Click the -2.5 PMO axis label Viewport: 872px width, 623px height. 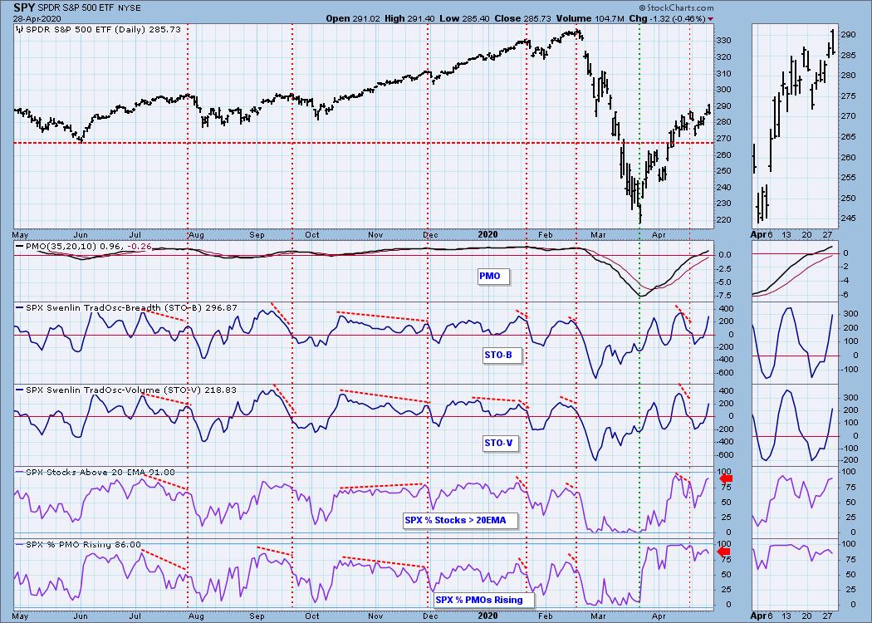(726, 268)
